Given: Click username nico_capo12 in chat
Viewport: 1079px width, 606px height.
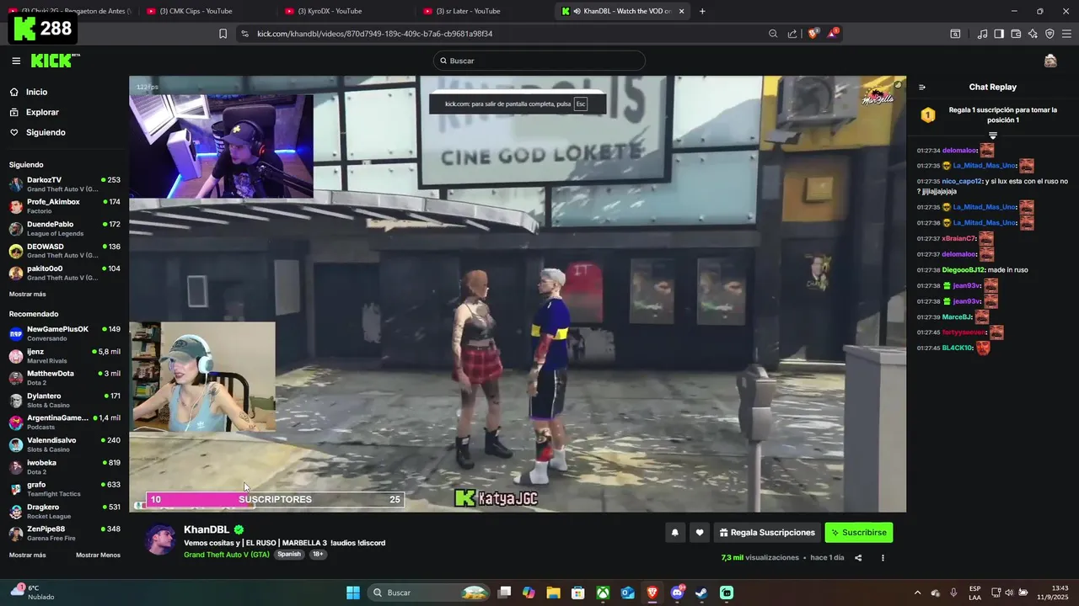Looking at the screenshot, I should (x=962, y=181).
